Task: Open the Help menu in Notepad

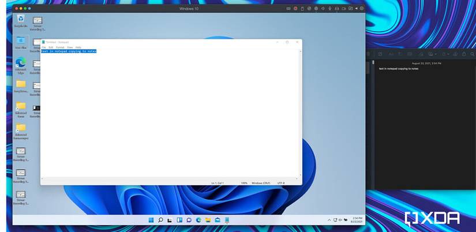Action: (78, 47)
